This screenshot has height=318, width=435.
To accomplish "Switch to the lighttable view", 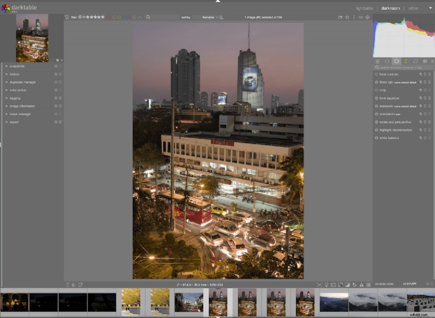I will tap(365, 9).
